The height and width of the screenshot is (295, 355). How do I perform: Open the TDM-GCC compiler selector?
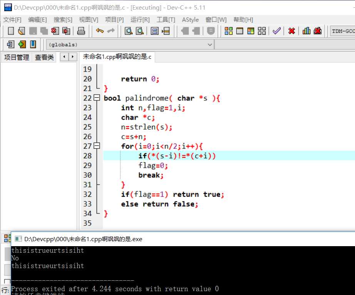point(342,31)
